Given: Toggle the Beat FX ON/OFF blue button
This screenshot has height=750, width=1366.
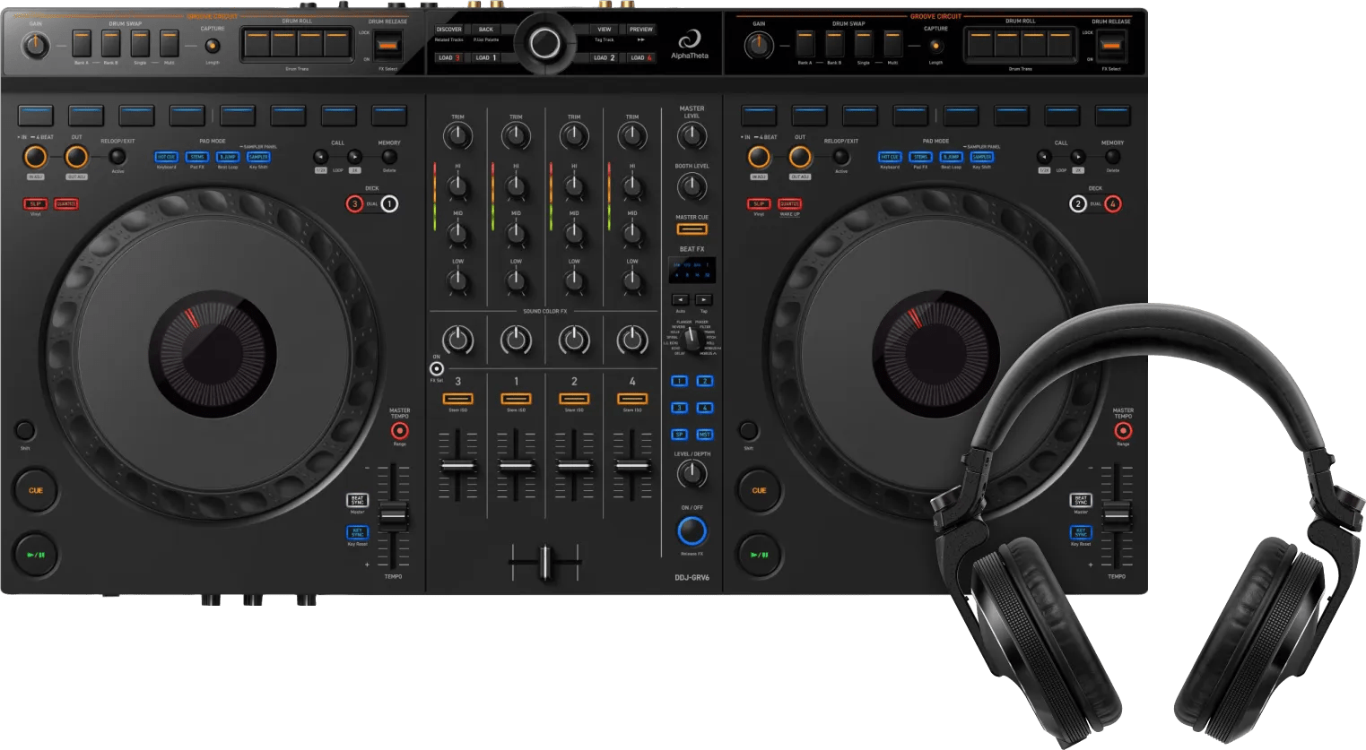Looking at the screenshot, I should [x=692, y=531].
